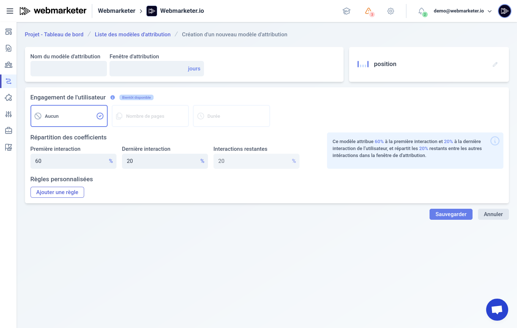Click the Annuler button
This screenshot has height=328, width=517.
coord(493,214)
